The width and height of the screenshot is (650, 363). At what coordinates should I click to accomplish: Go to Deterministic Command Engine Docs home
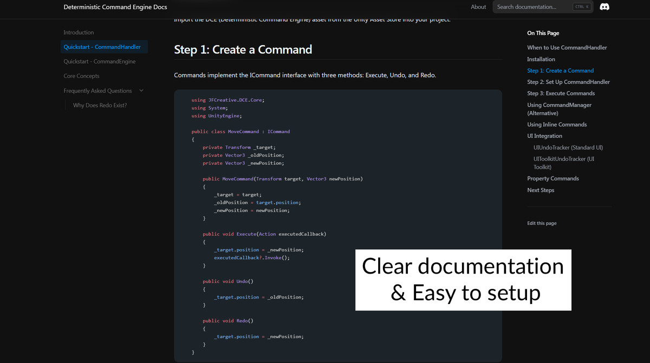coord(115,7)
